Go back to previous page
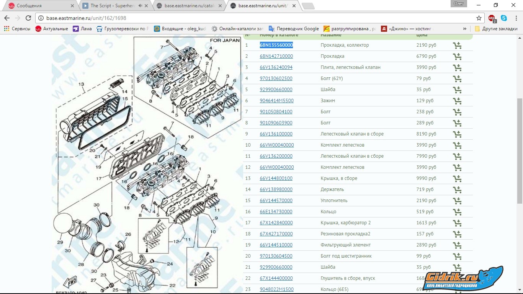The height and width of the screenshot is (294, 523). [x=7, y=18]
